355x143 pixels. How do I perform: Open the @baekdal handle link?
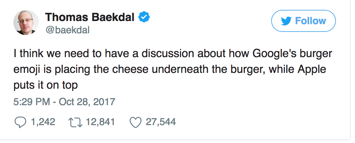coord(68,30)
